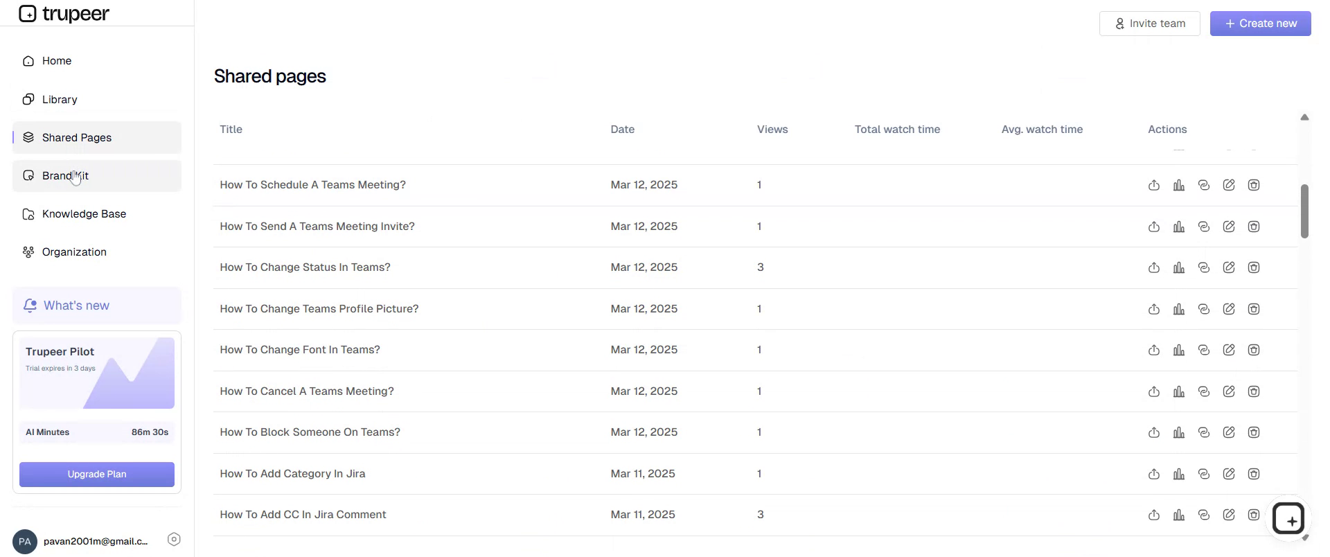Show analytics for 'How To Block Someone On Teams?'

(1179, 432)
